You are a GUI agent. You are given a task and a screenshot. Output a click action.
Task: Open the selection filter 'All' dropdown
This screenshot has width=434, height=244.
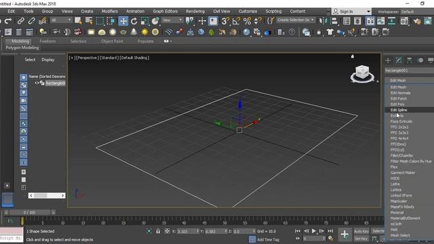point(61,20)
